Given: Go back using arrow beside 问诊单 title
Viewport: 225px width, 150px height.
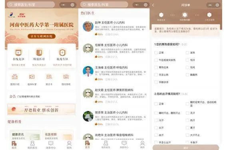Looking at the screenshot, I should click(x=153, y=5).
